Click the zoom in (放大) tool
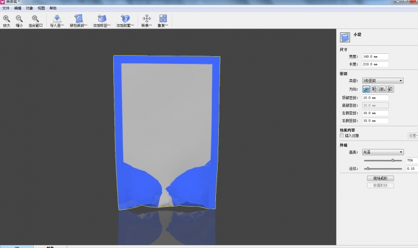418x248 pixels. (x=6, y=19)
